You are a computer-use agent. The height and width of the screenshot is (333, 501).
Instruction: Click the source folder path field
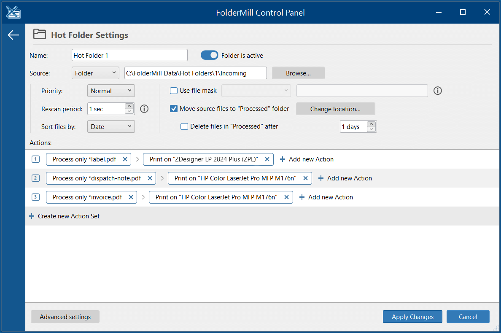coord(196,73)
